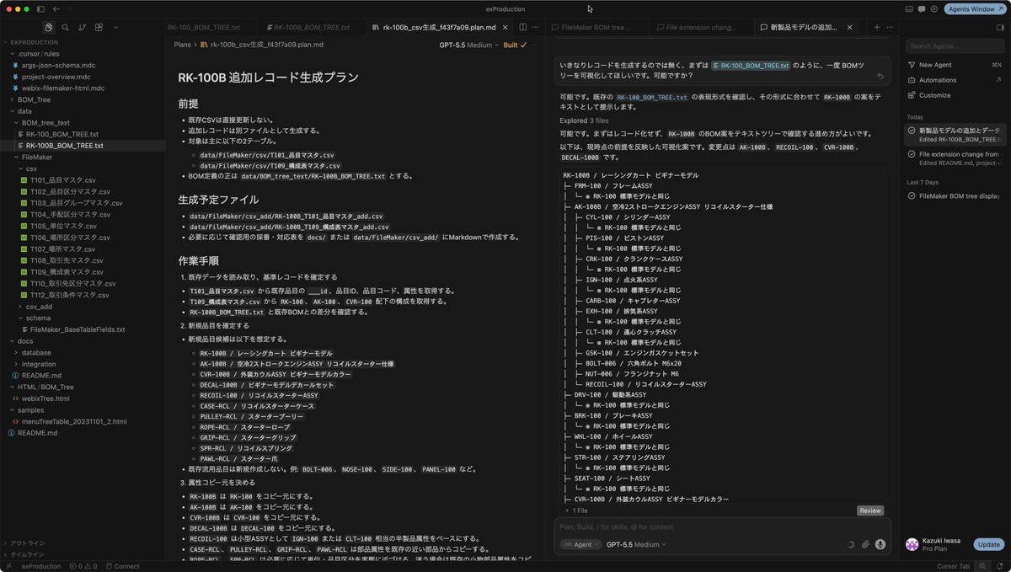Open File extension change from agent entry
Image resolution: width=1011 pixels, height=572 pixels.
pyautogui.click(x=955, y=159)
